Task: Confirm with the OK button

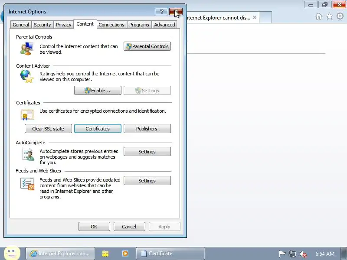Action: pyautogui.click(x=94, y=226)
